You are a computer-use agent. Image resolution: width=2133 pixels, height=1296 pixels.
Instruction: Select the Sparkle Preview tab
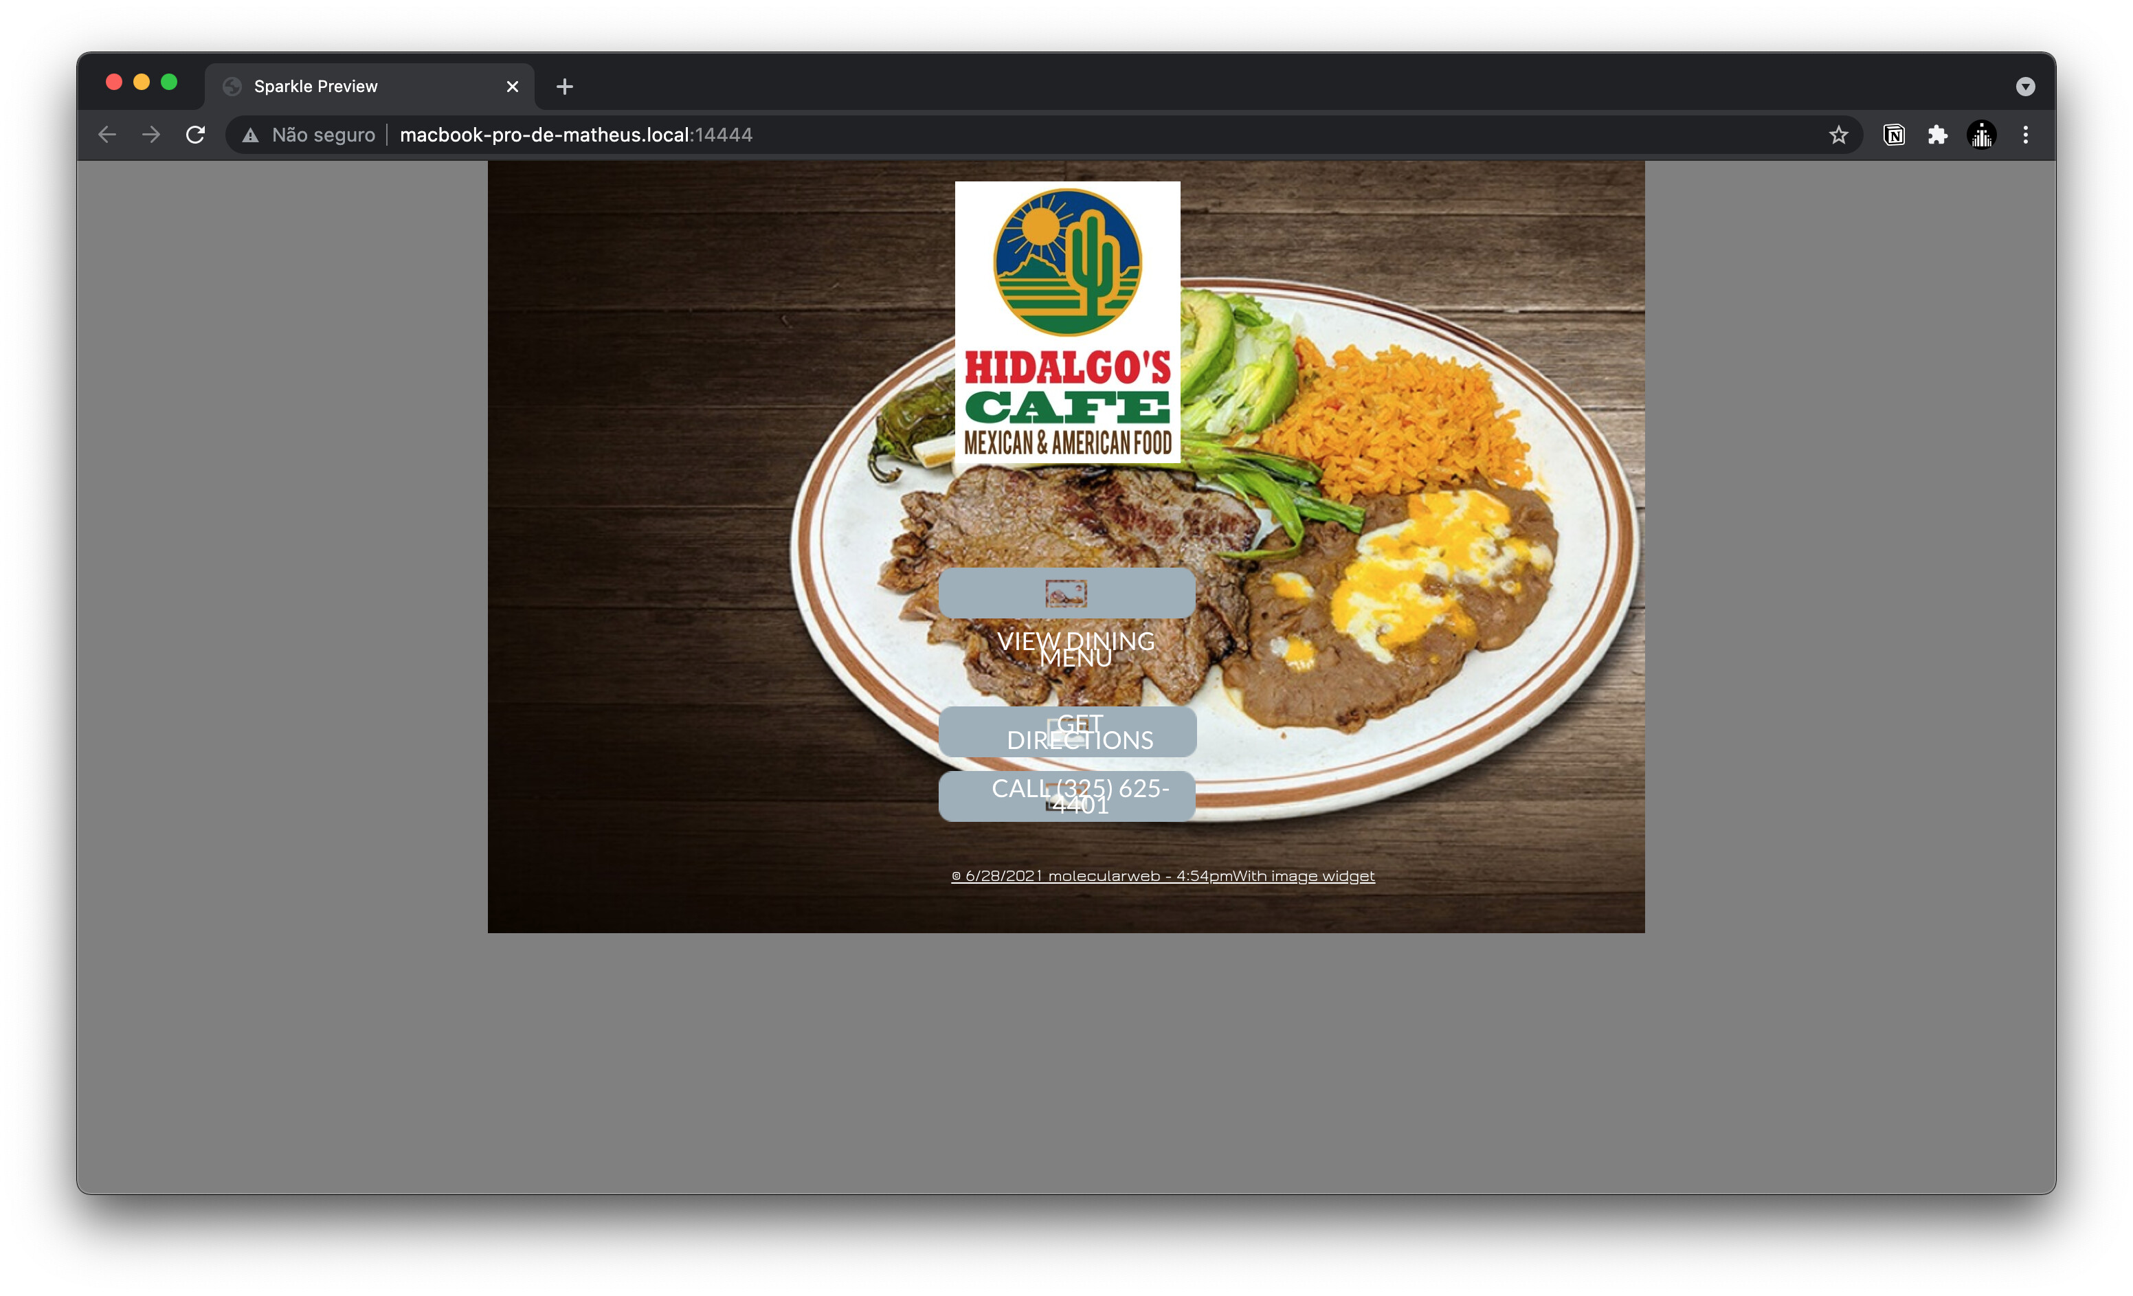[x=370, y=87]
